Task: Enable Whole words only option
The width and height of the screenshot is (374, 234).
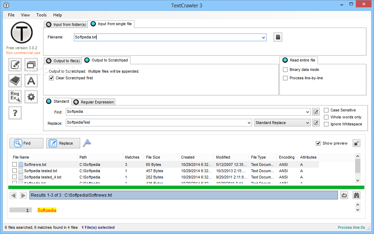Action: [326, 117]
